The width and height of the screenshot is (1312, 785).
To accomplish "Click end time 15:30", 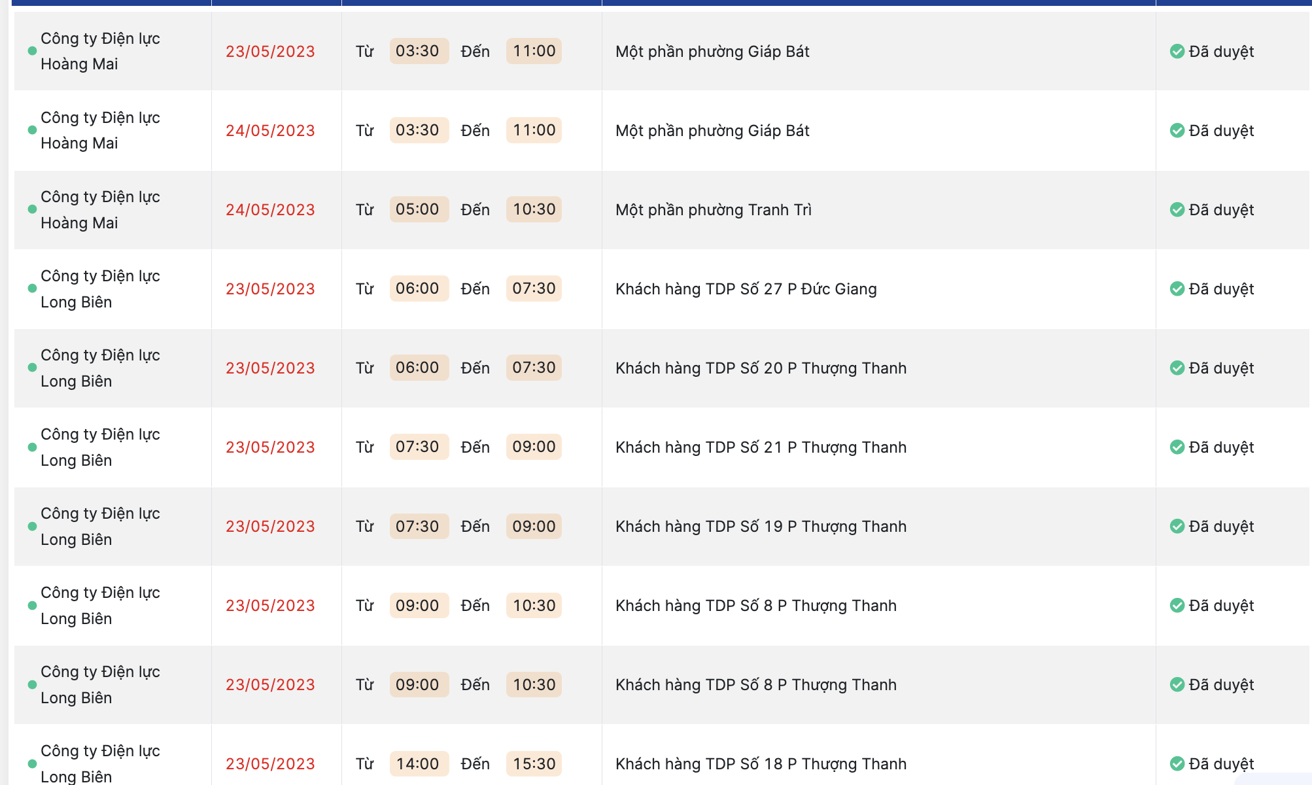I will tap(534, 763).
